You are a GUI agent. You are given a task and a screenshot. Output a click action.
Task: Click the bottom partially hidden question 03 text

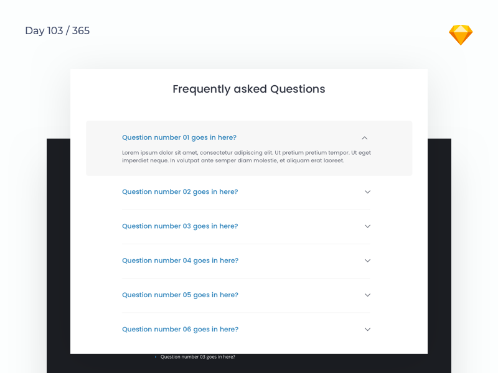coord(198,356)
